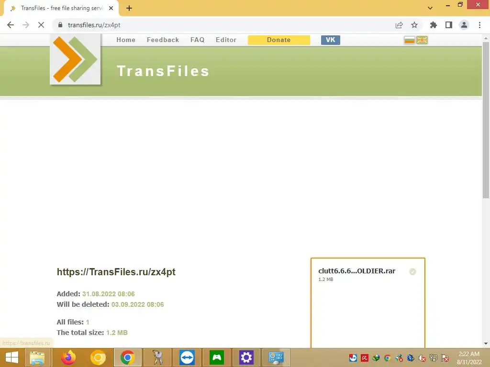Open the share this page icon
This screenshot has height=367, width=490.
tap(399, 25)
